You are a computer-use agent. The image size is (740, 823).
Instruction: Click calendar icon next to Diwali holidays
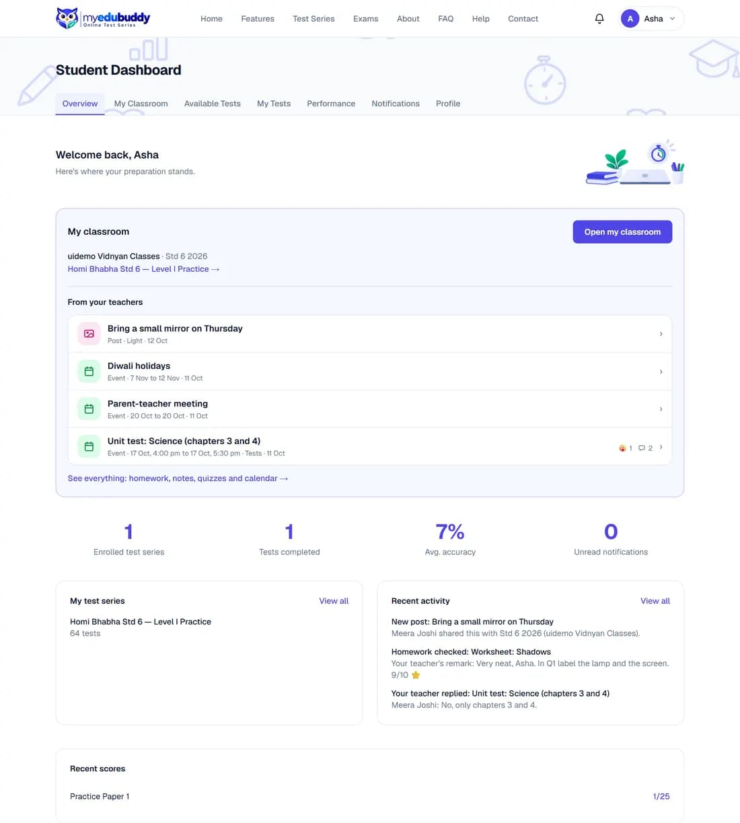coord(89,371)
